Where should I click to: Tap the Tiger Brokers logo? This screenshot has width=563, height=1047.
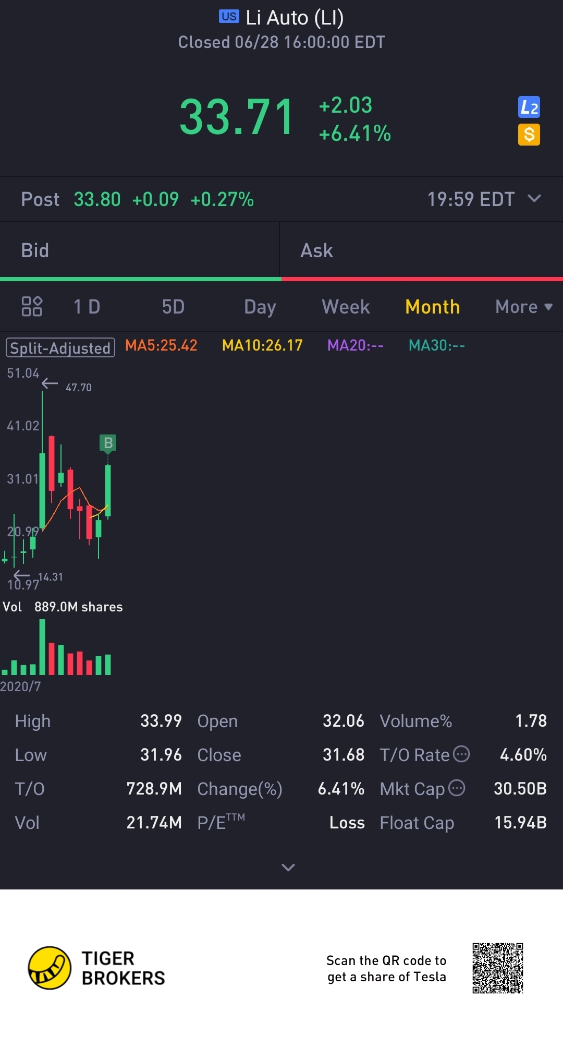coord(96,968)
